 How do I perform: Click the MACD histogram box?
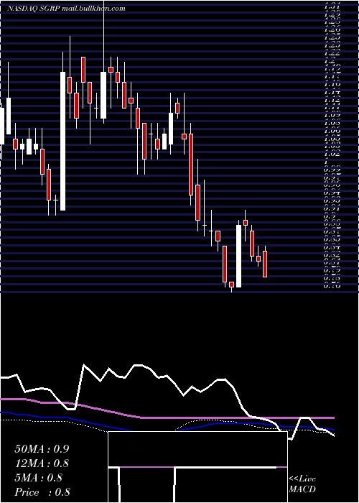(197, 467)
